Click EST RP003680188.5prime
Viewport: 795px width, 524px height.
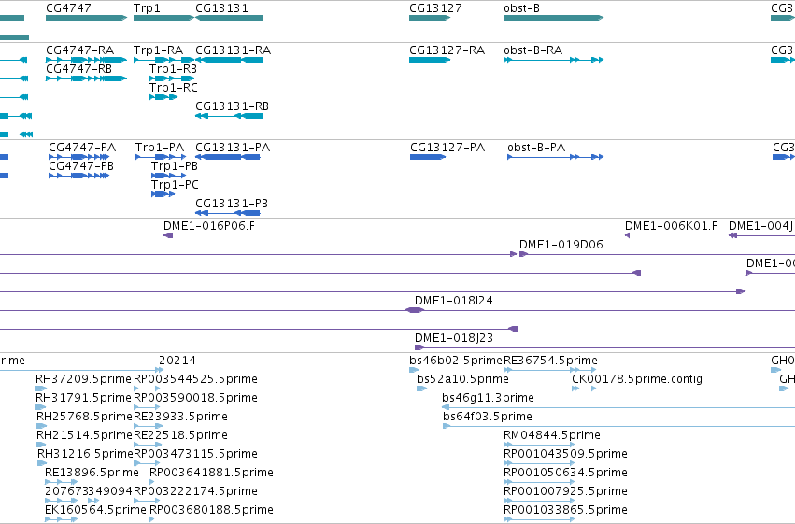point(152,519)
